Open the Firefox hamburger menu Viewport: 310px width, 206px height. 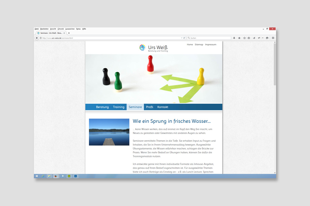(x=273, y=38)
